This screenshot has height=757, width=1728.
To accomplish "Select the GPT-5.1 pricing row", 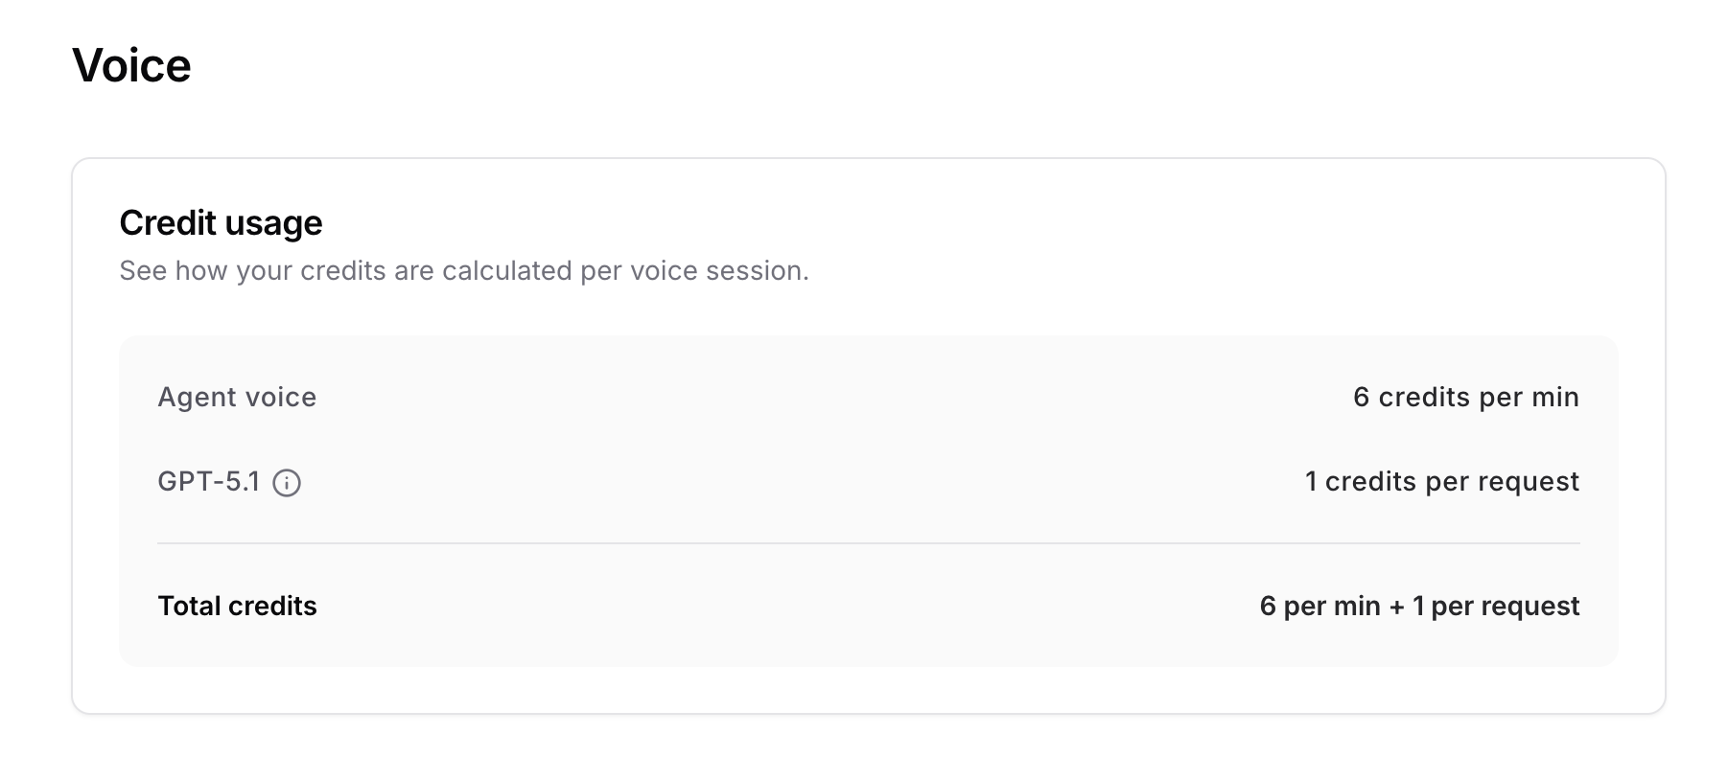I will pos(863,482).
